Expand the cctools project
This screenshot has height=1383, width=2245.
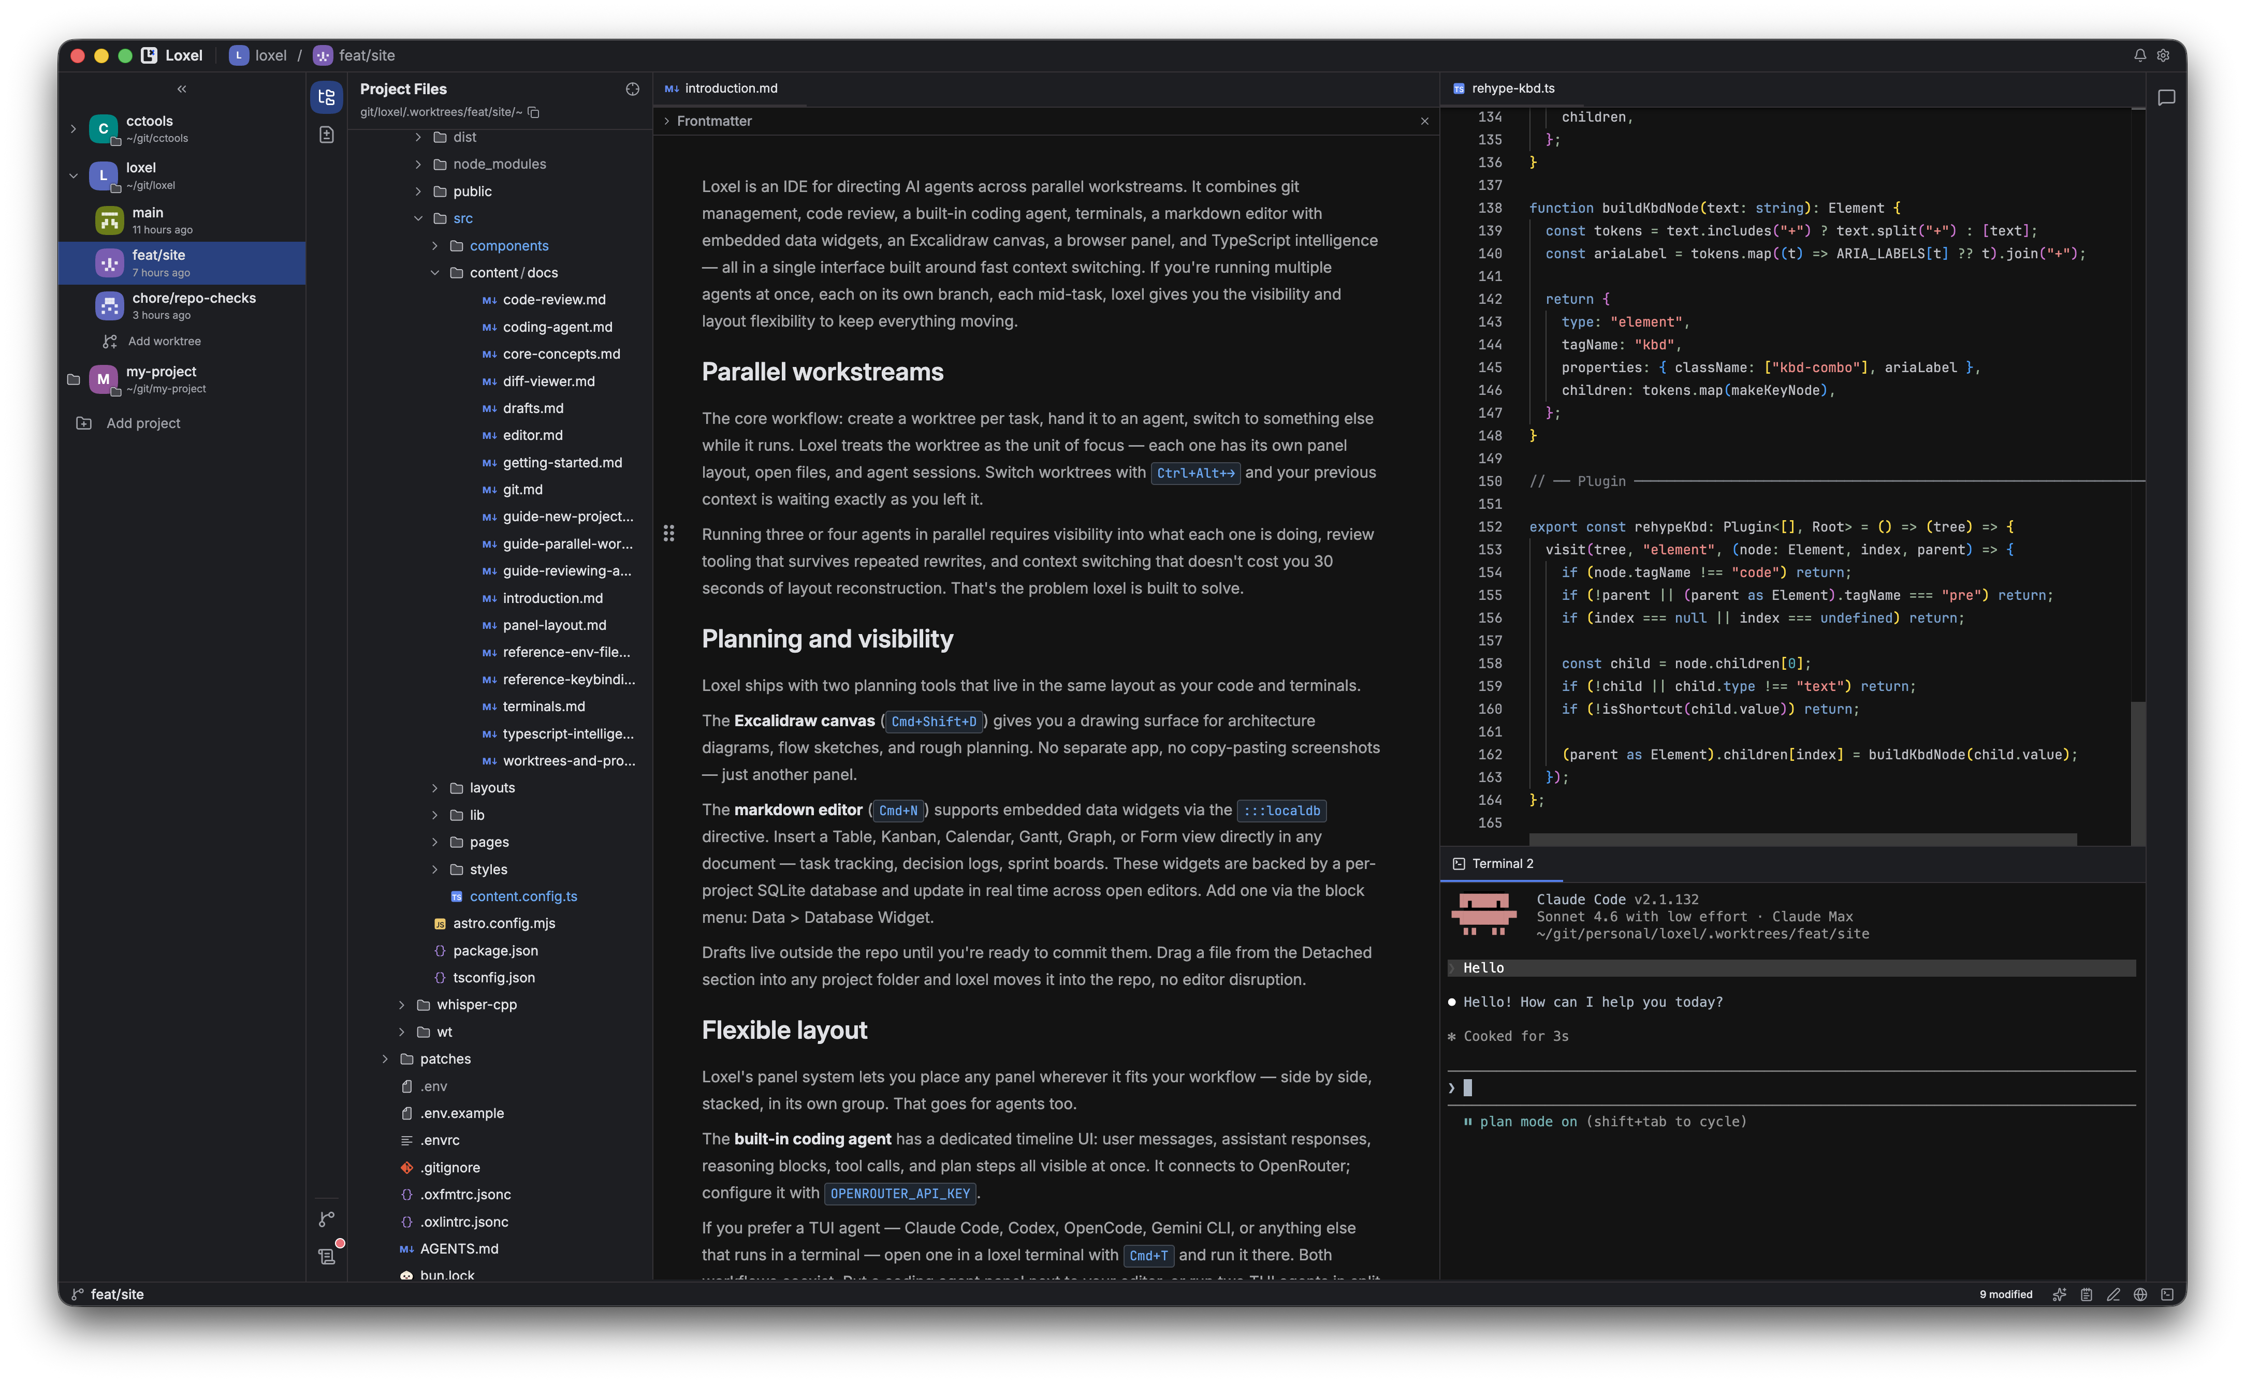(x=73, y=129)
